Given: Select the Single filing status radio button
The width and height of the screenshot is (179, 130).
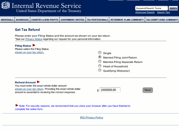Looking at the screenshot, I should [100, 52].
